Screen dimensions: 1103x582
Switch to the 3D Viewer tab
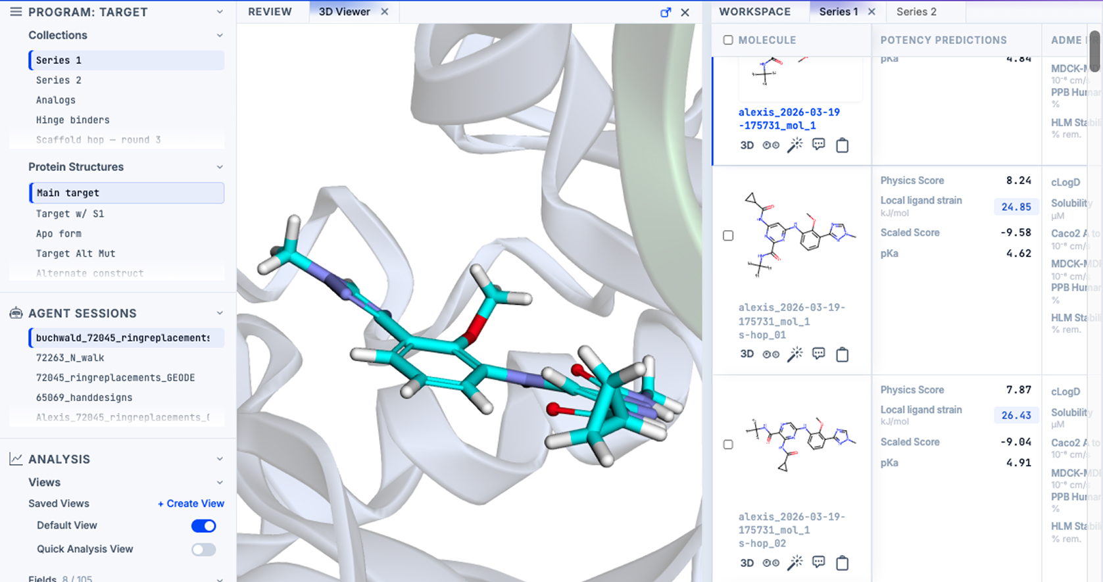(x=344, y=12)
